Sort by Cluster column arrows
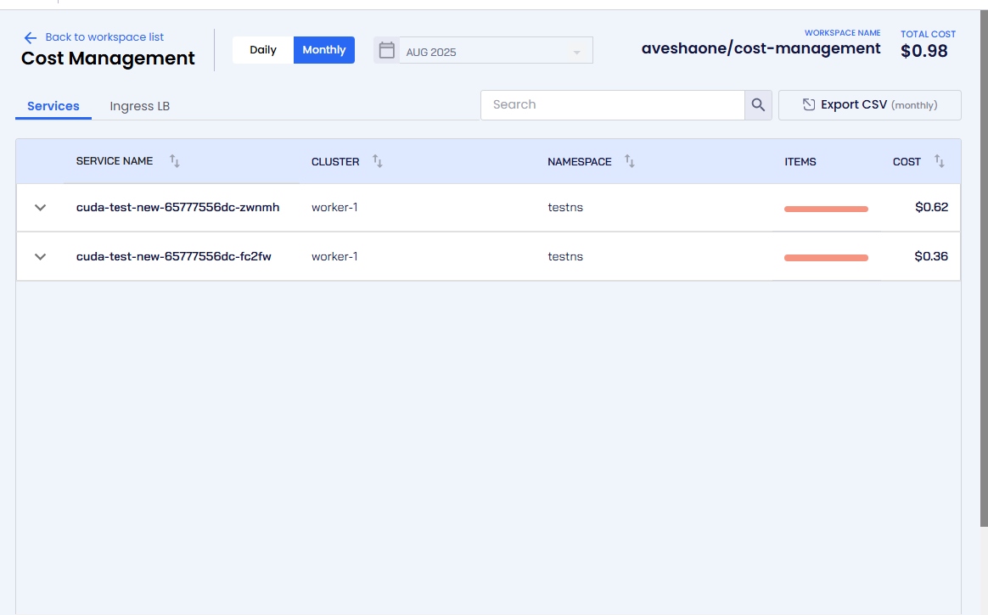 click(378, 161)
